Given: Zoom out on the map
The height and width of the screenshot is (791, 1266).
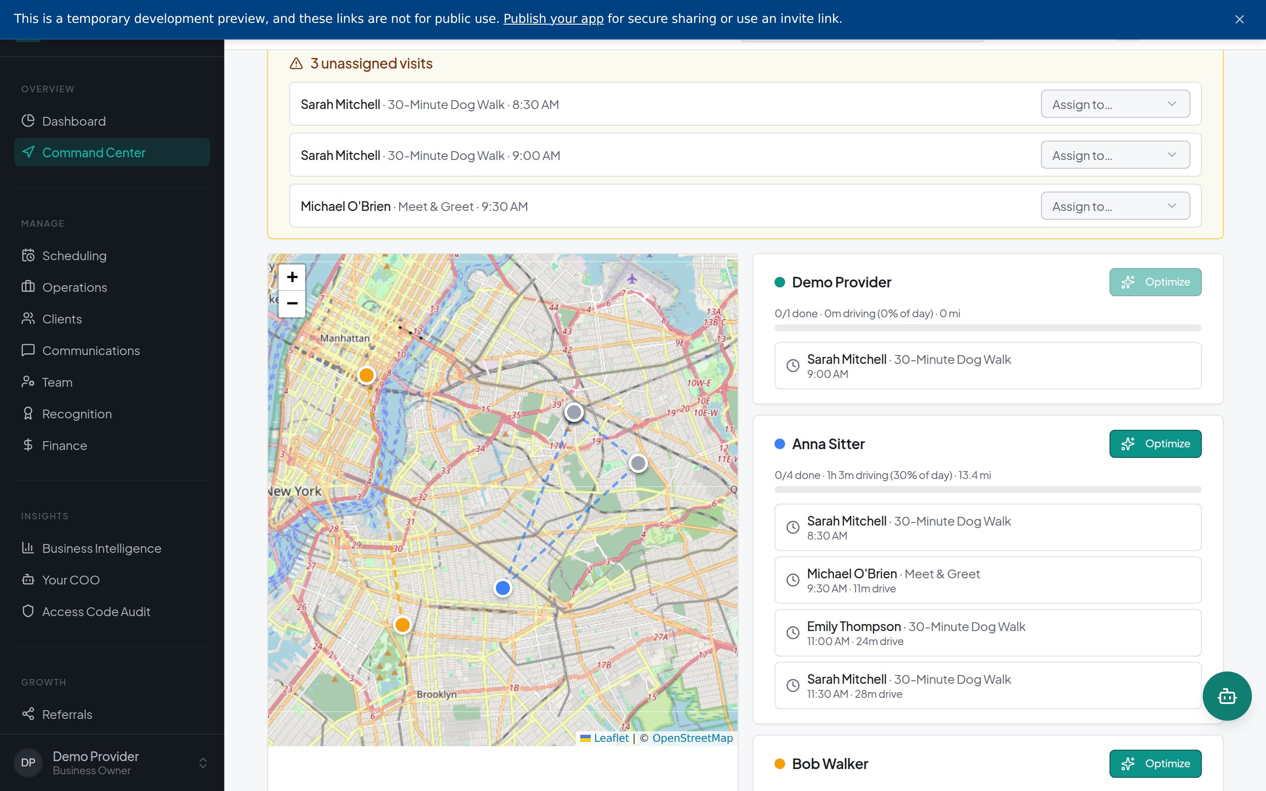Looking at the screenshot, I should (292, 303).
